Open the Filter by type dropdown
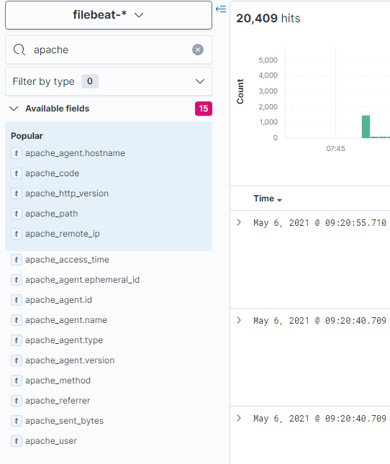390x464 pixels. tap(109, 81)
